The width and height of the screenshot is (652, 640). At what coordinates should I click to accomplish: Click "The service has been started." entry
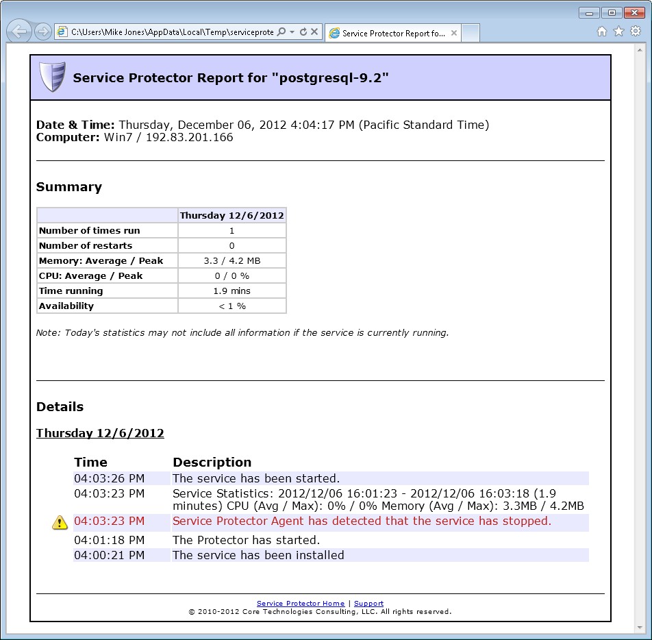(256, 478)
